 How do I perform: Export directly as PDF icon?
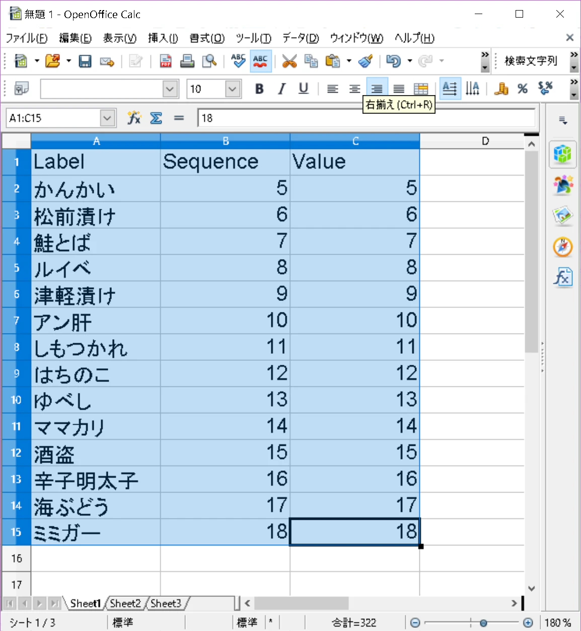[x=166, y=61]
